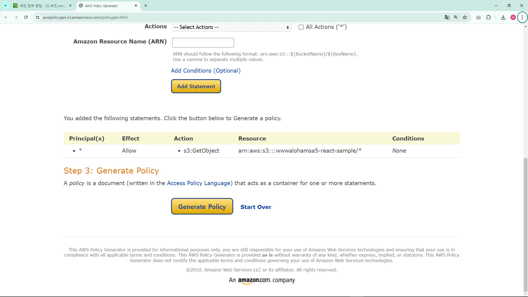Screen dimensions: 528x297
Task: Open the Select Actions dropdown
Action: (x=231, y=27)
